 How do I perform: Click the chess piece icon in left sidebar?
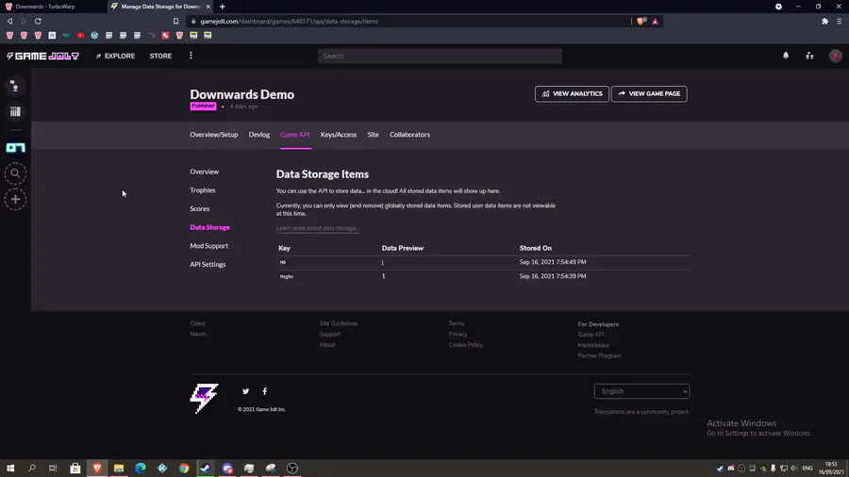pos(15,86)
